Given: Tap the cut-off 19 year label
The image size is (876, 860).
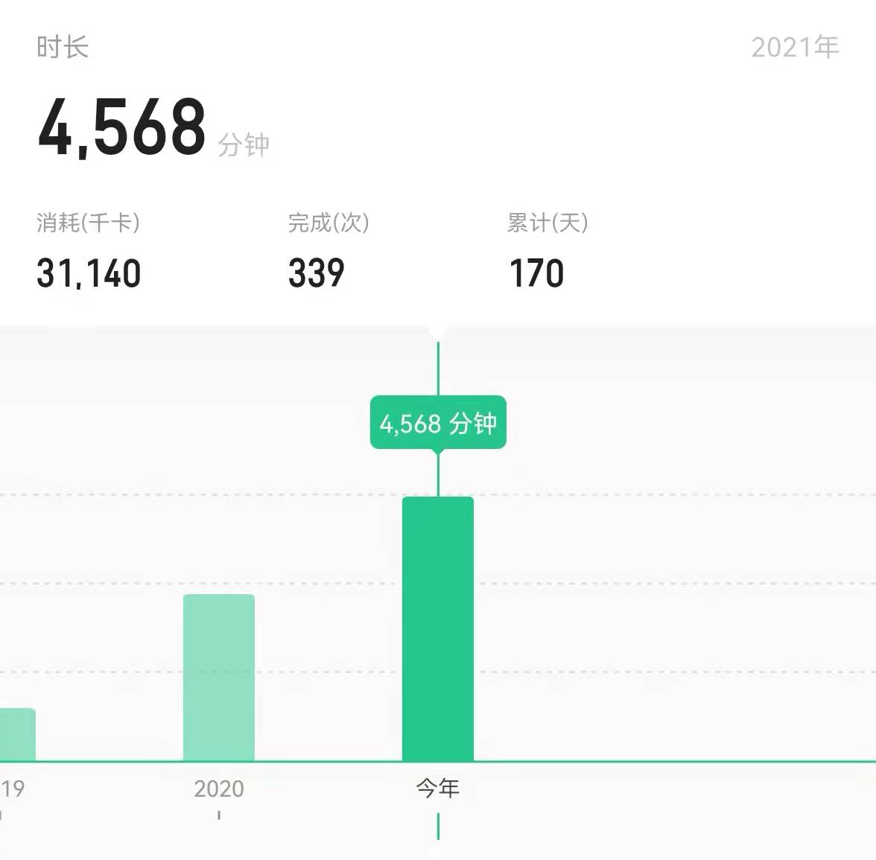Looking at the screenshot, I should [x=13, y=789].
